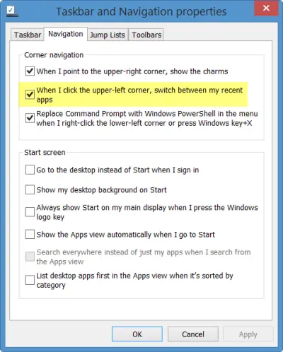Uncheck upper-right corner show charms option
This screenshot has height=352, width=283.
[30, 71]
